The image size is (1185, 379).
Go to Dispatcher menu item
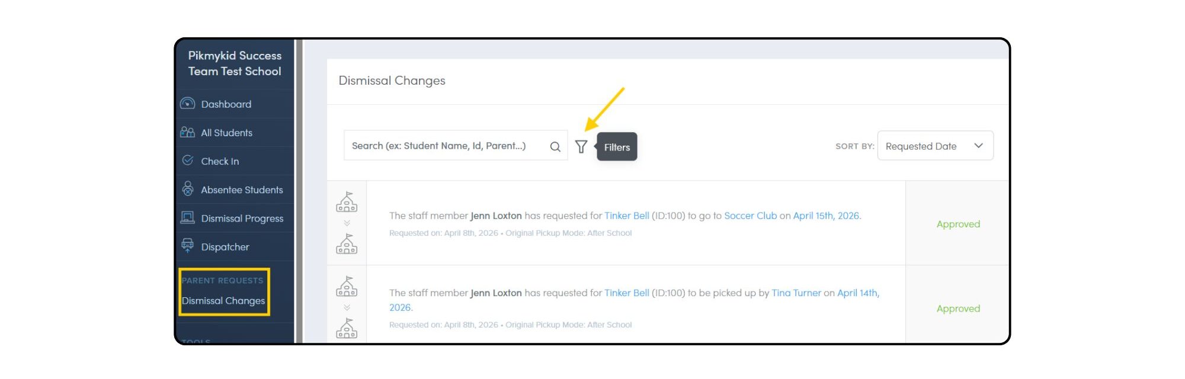coord(225,247)
